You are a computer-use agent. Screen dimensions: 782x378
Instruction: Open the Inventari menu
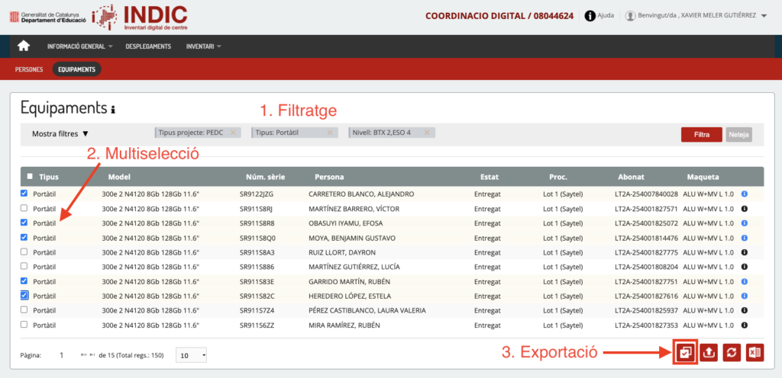click(204, 46)
